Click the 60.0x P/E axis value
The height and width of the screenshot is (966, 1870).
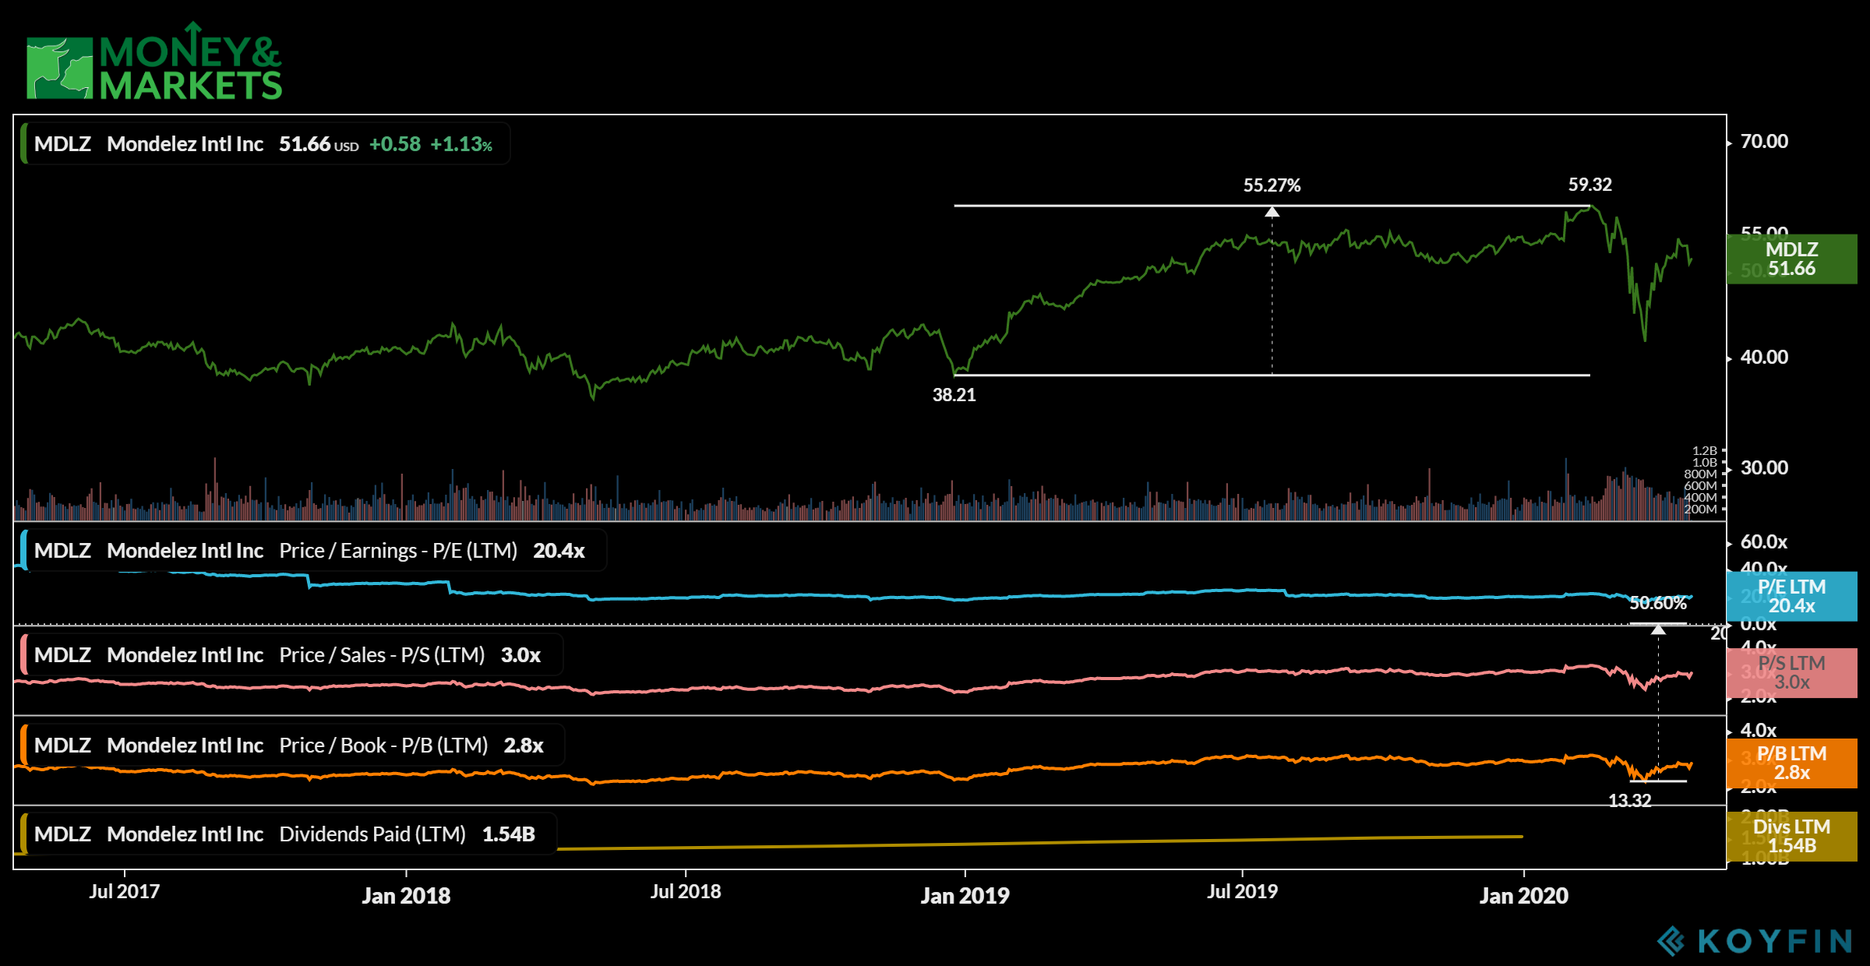point(1764,541)
